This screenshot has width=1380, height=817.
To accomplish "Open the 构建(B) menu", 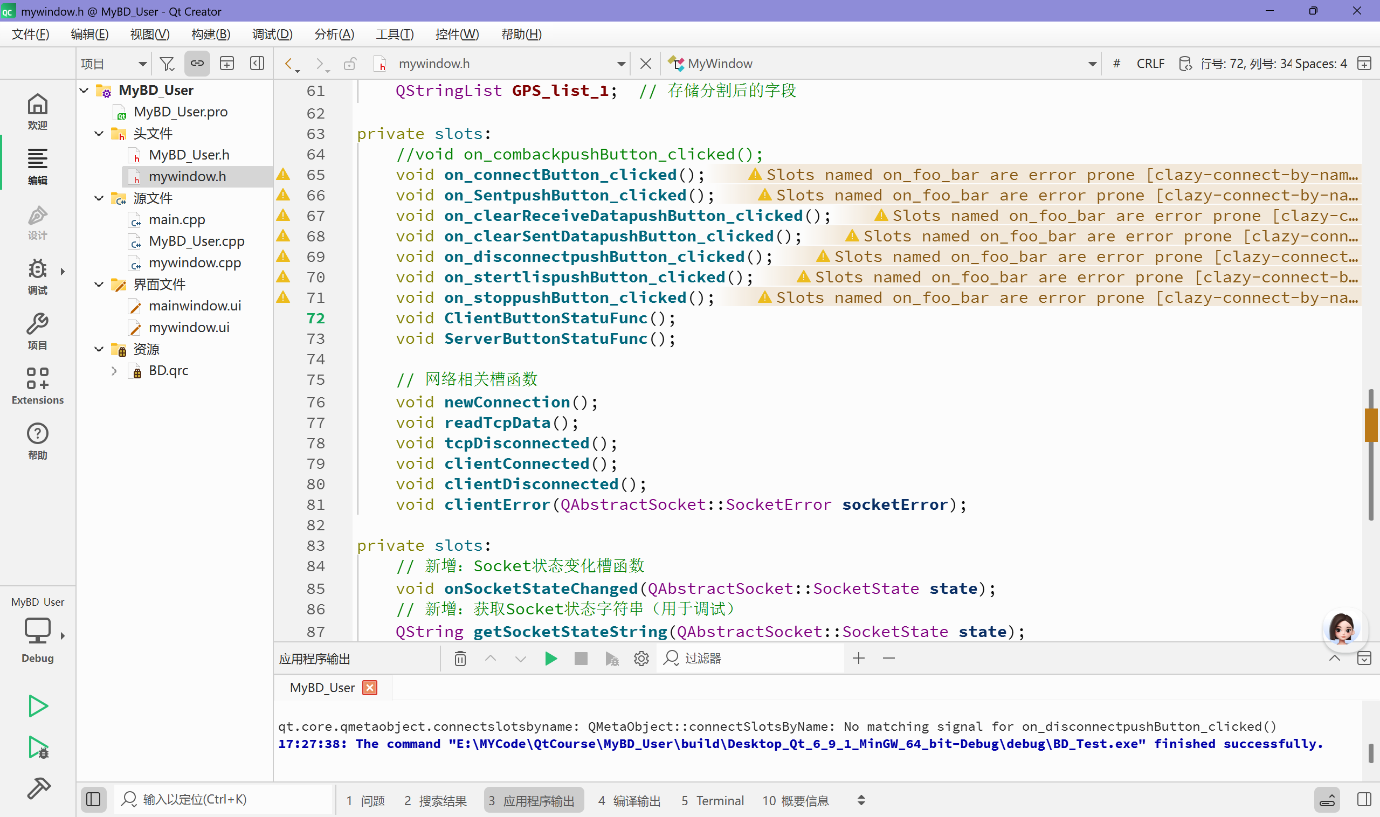I will tap(210, 34).
